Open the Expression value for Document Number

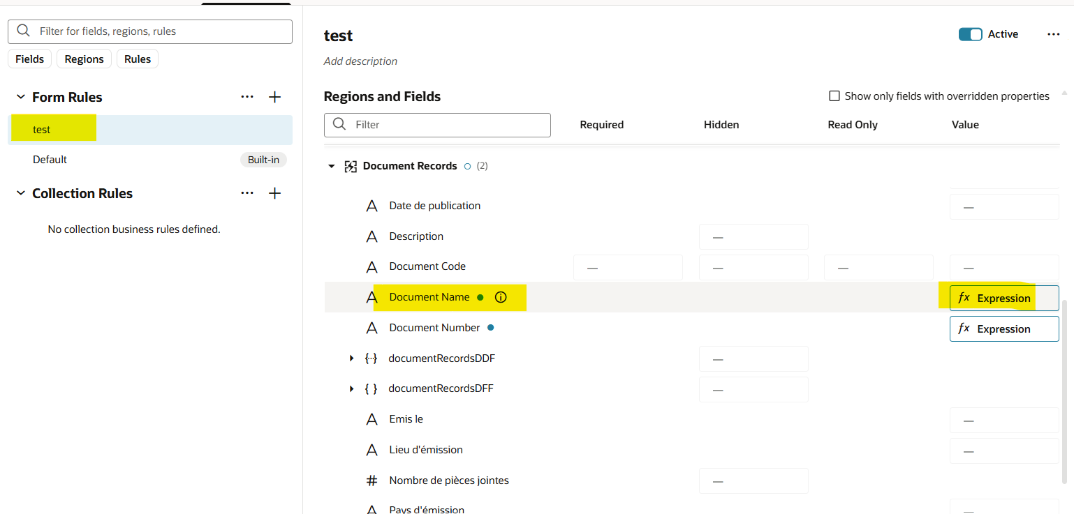click(x=1004, y=329)
